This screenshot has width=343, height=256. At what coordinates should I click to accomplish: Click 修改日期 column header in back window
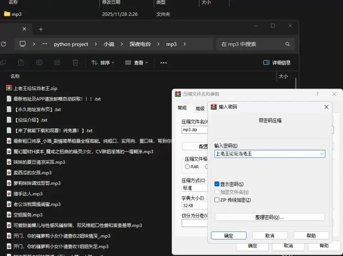(x=111, y=2)
